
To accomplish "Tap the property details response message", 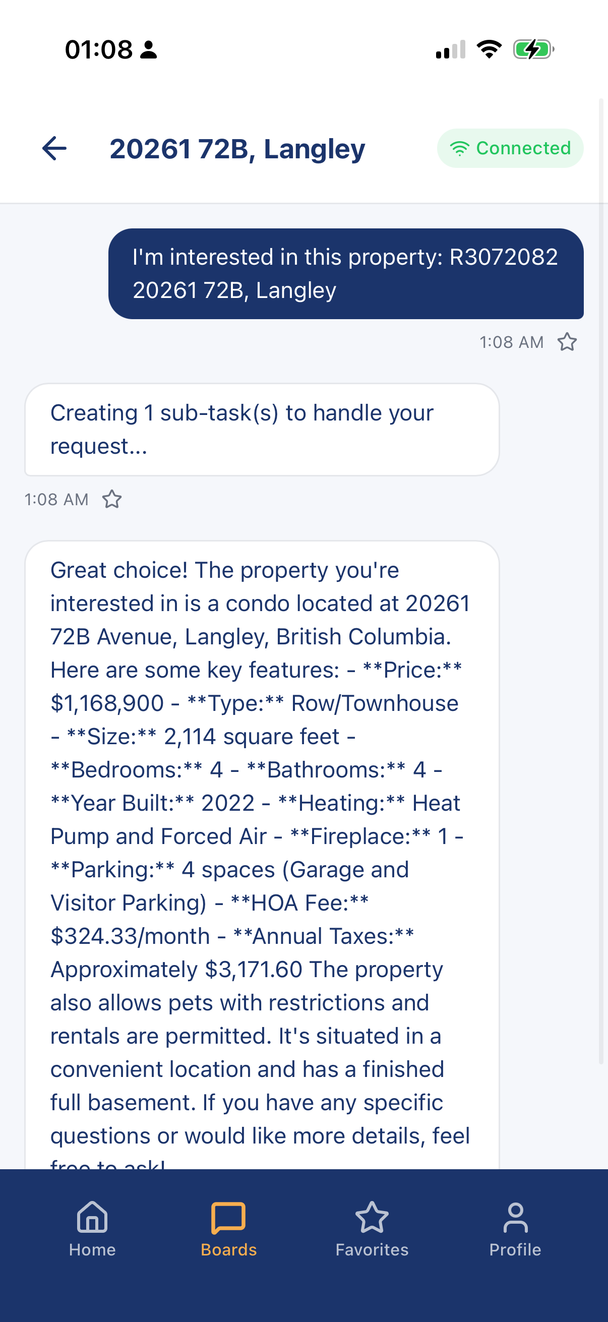I will pyautogui.click(x=262, y=855).
